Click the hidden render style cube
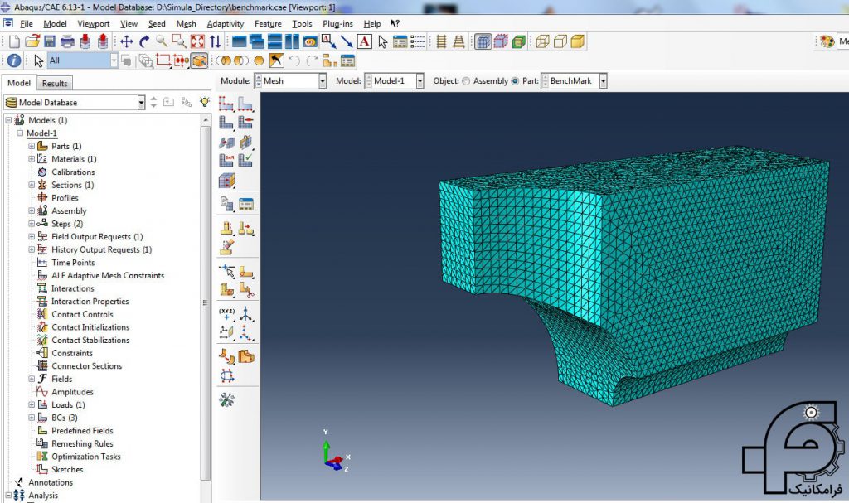The height and width of the screenshot is (503, 849). pyautogui.click(x=560, y=41)
